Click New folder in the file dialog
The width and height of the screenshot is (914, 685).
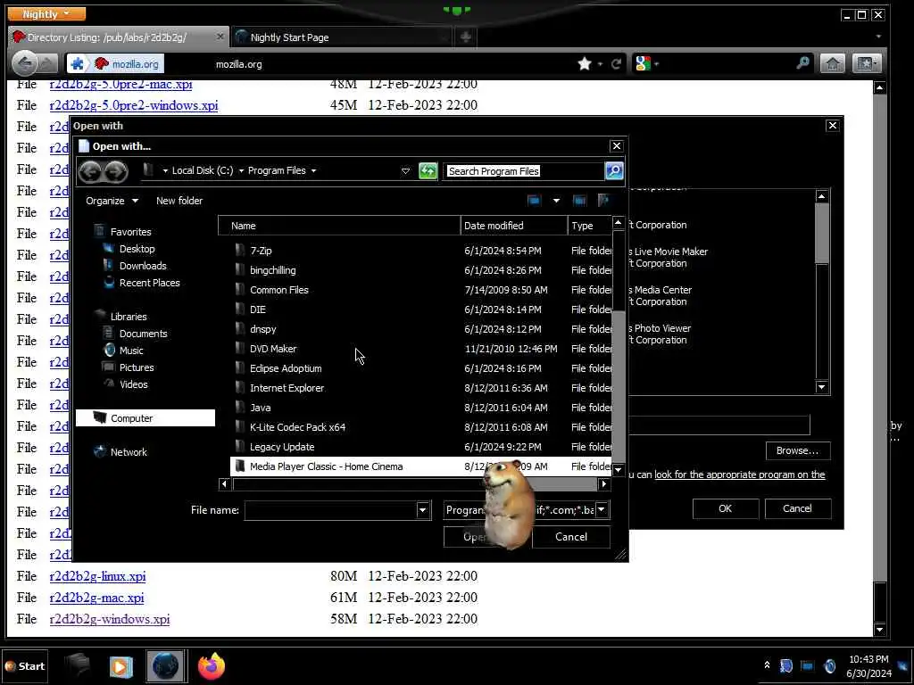179,201
